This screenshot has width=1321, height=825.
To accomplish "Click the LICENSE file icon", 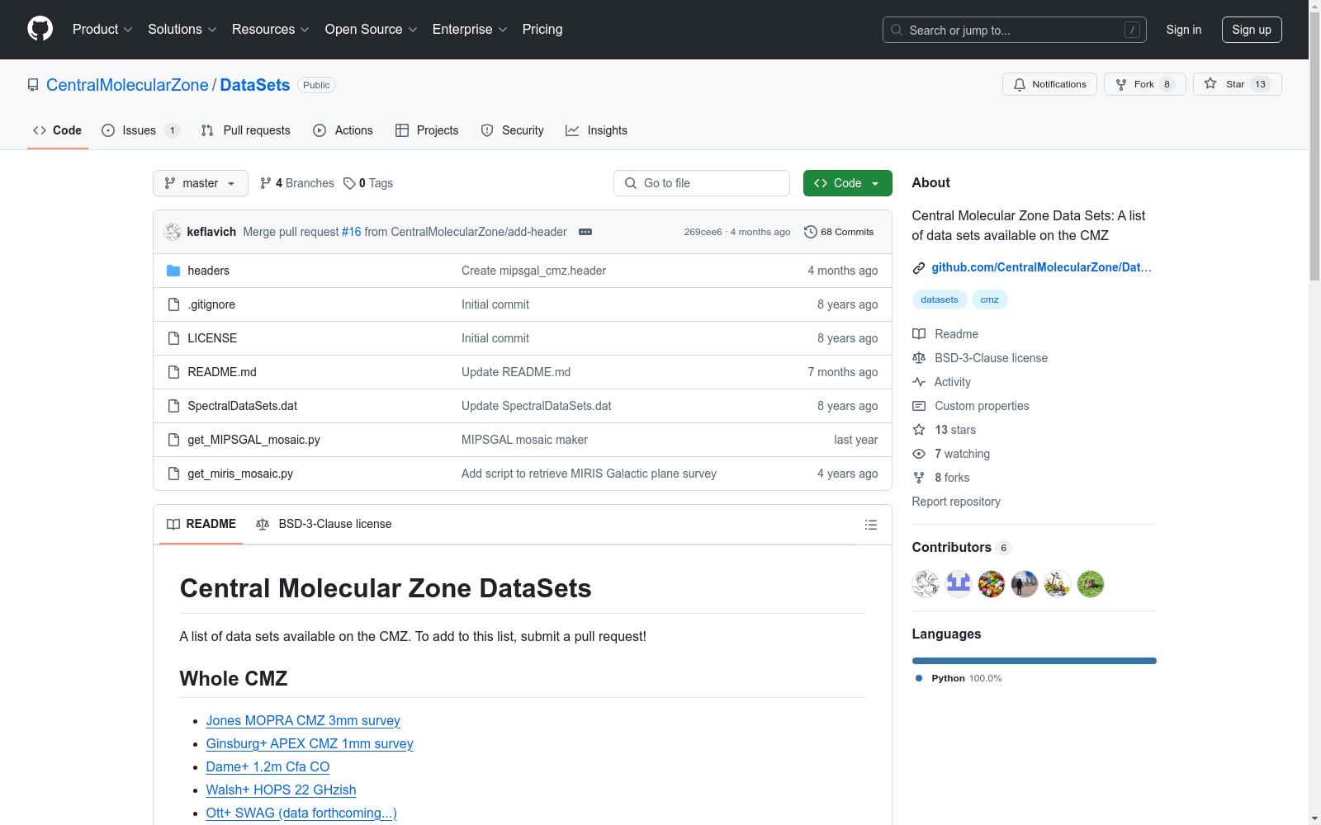I will click(173, 338).
